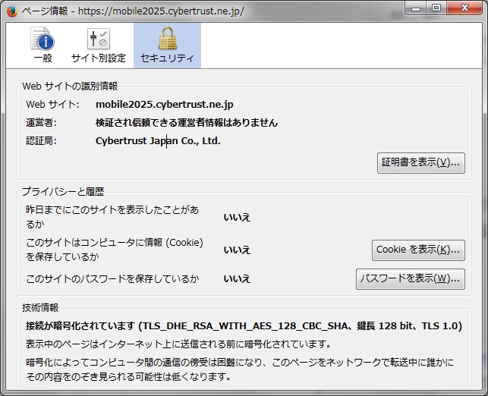Click プライバシーと履歴 group heading

coord(63,191)
